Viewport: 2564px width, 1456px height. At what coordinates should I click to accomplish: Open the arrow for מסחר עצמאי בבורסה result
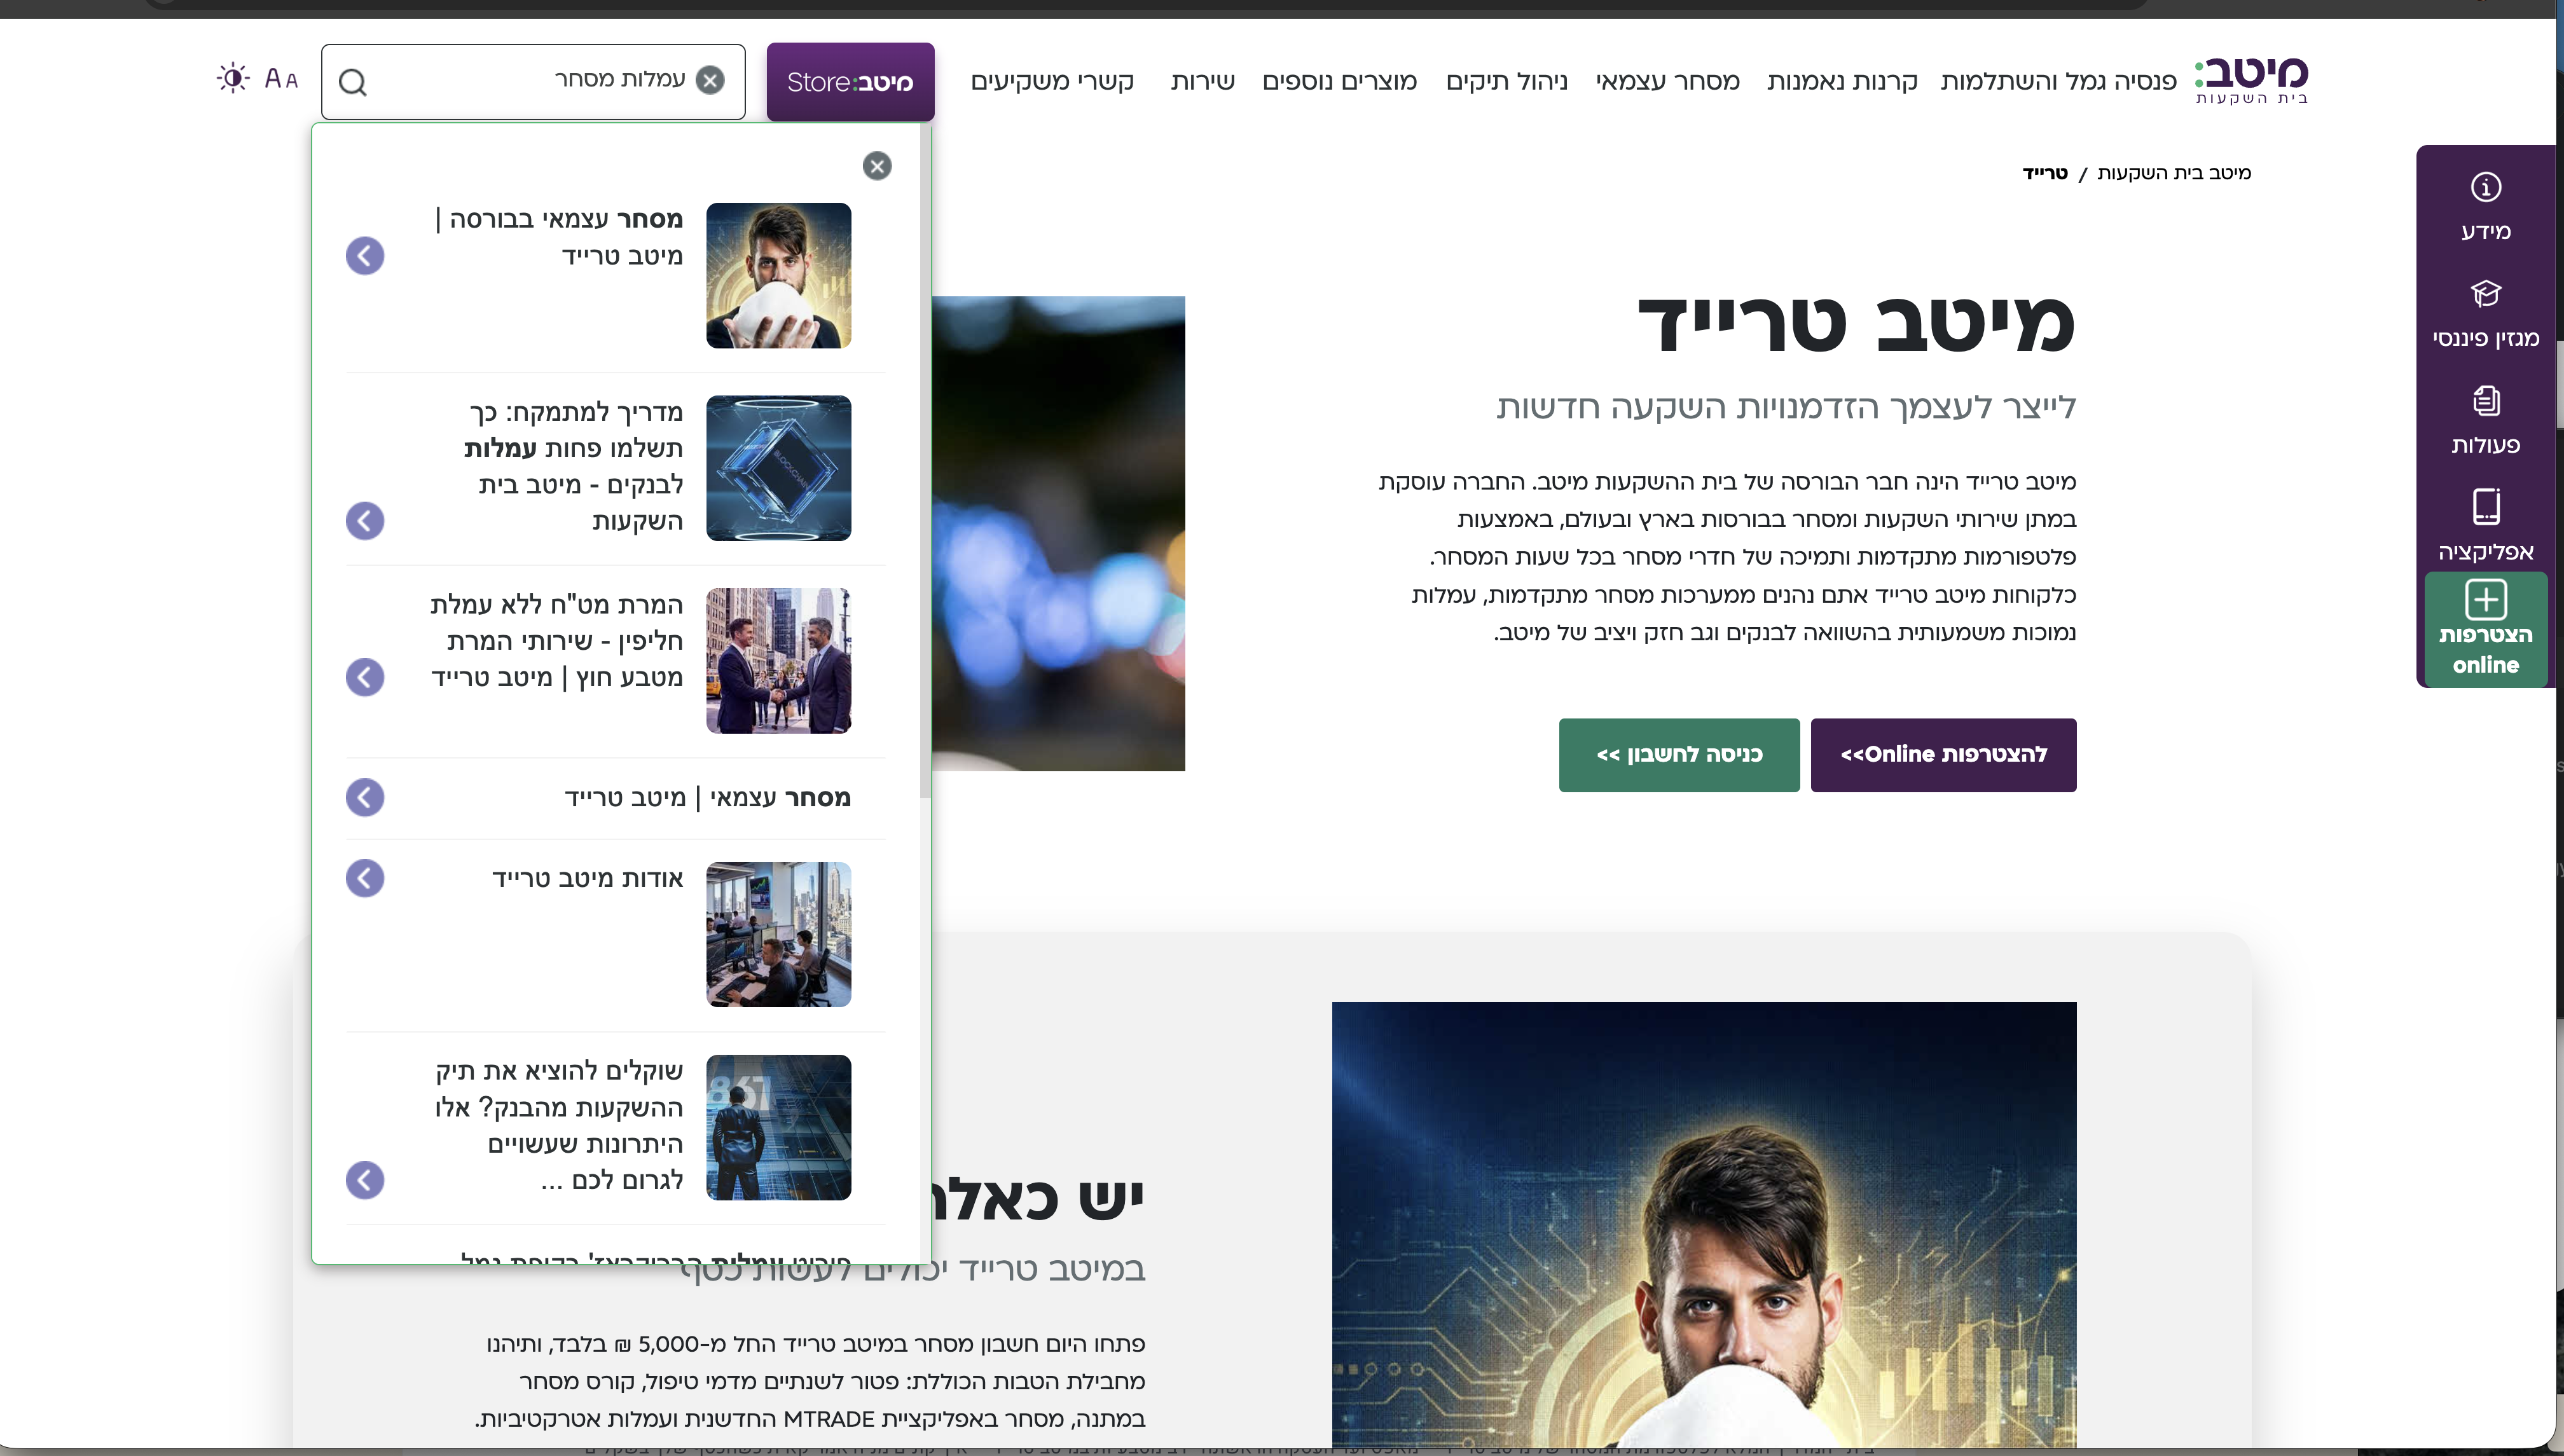365,256
